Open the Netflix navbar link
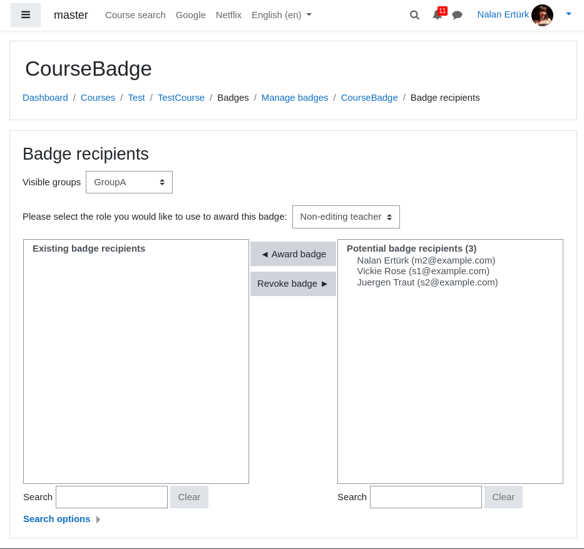The image size is (584, 549). pyautogui.click(x=228, y=15)
